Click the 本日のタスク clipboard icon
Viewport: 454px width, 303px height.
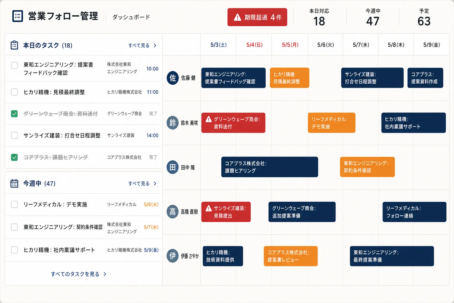[14, 45]
